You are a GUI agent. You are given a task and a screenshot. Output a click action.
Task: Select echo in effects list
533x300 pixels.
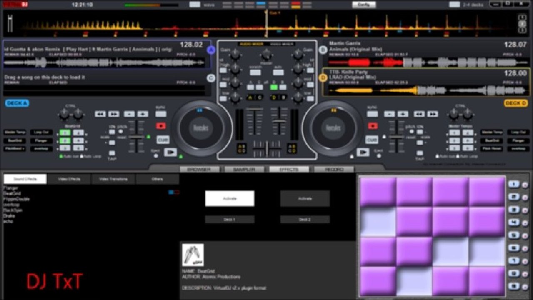(x=8, y=221)
